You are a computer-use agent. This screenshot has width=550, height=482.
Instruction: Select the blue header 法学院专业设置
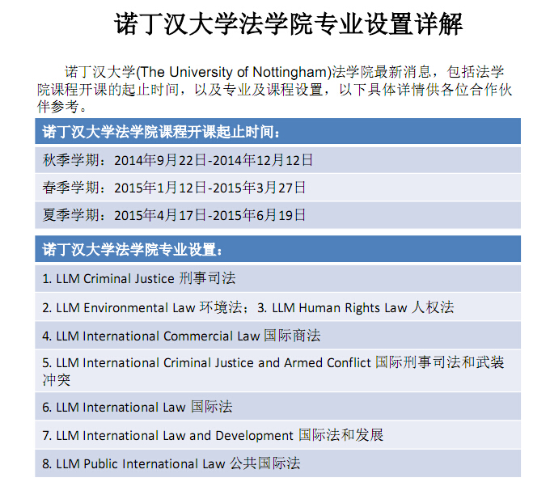[x=132, y=249]
